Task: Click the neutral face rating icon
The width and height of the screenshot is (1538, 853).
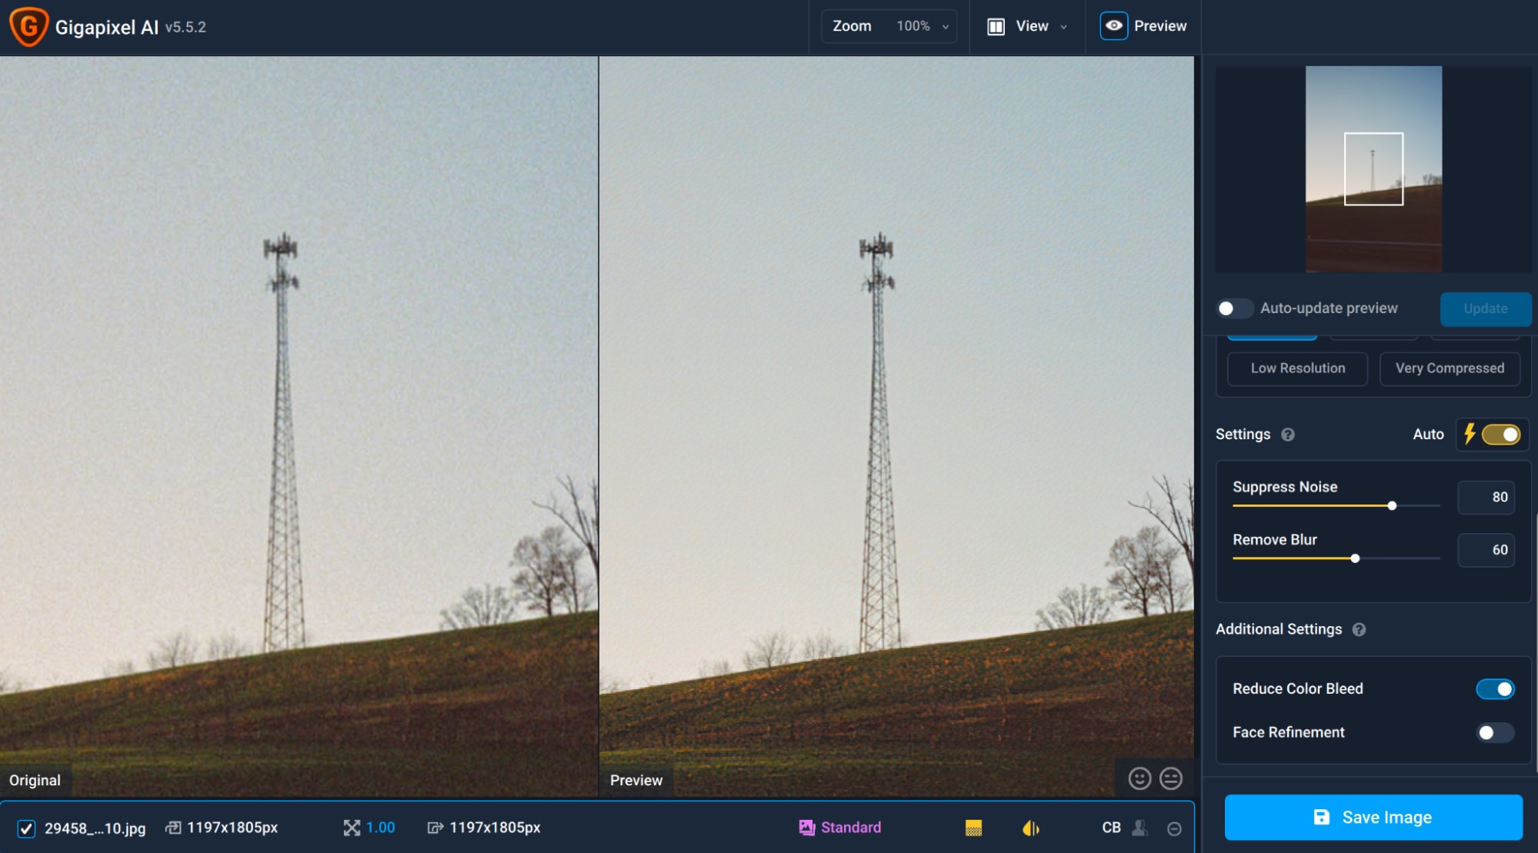Action: point(1171,778)
